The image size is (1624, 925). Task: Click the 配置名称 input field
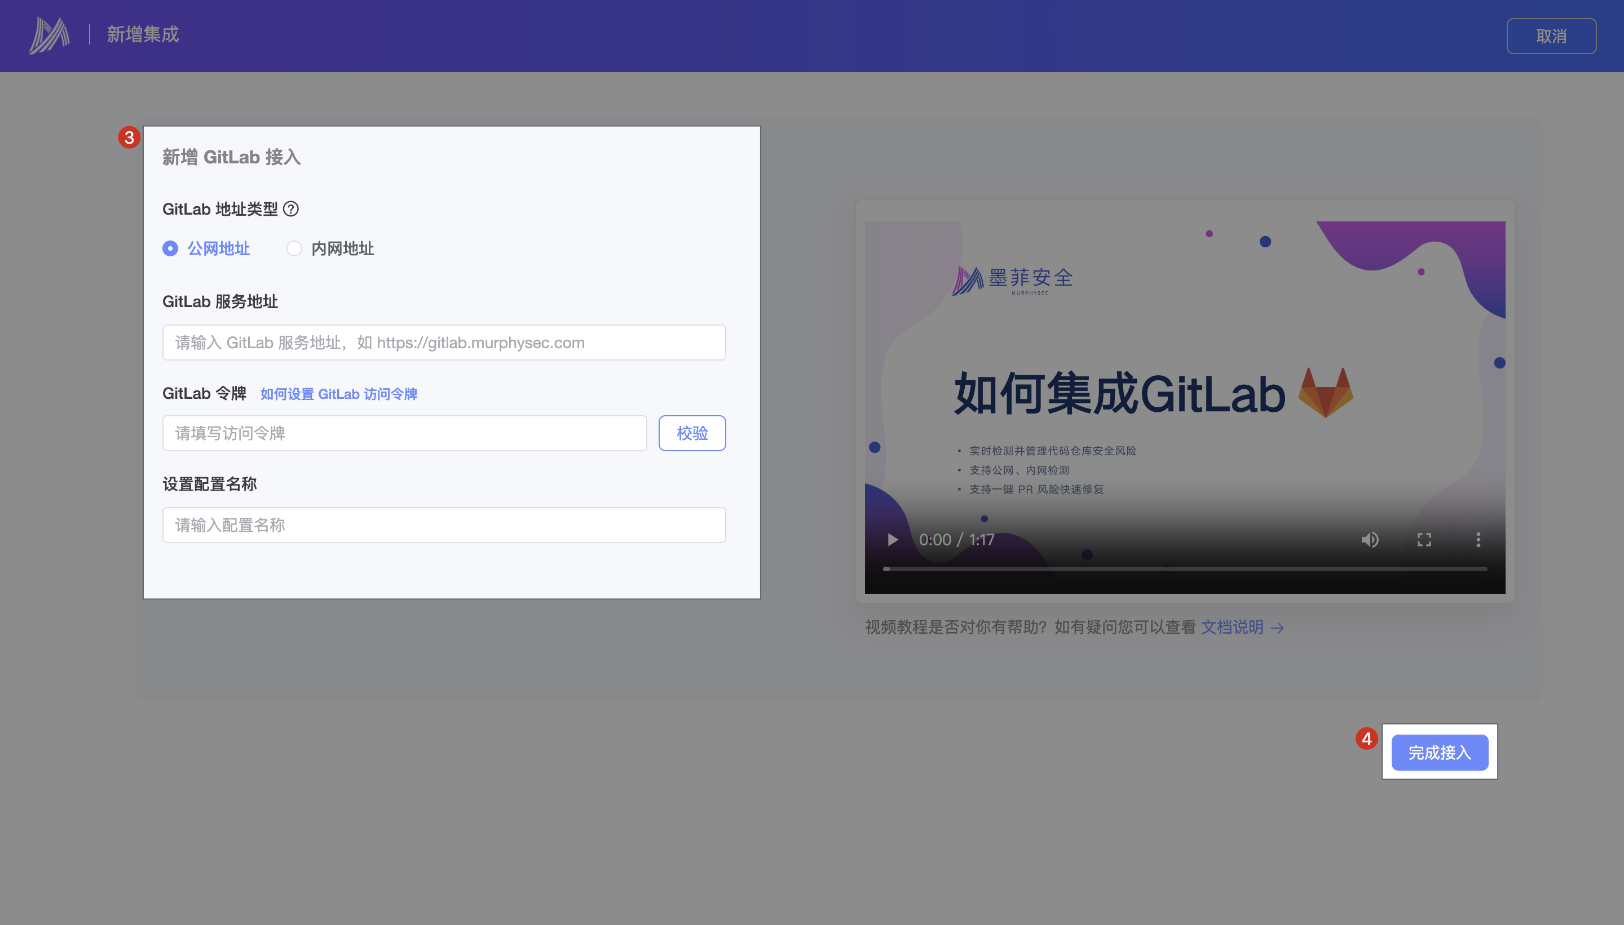(444, 525)
